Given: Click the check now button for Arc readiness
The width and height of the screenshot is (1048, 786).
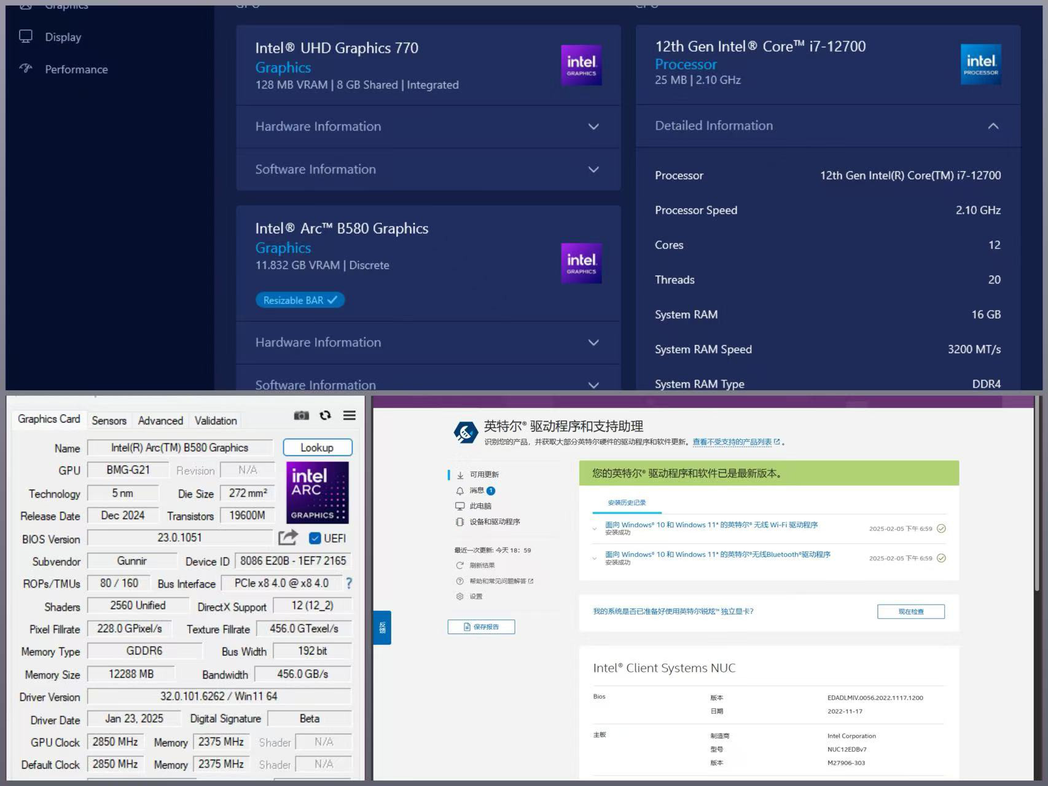Looking at the screenshot, I should tap(911, 611).
